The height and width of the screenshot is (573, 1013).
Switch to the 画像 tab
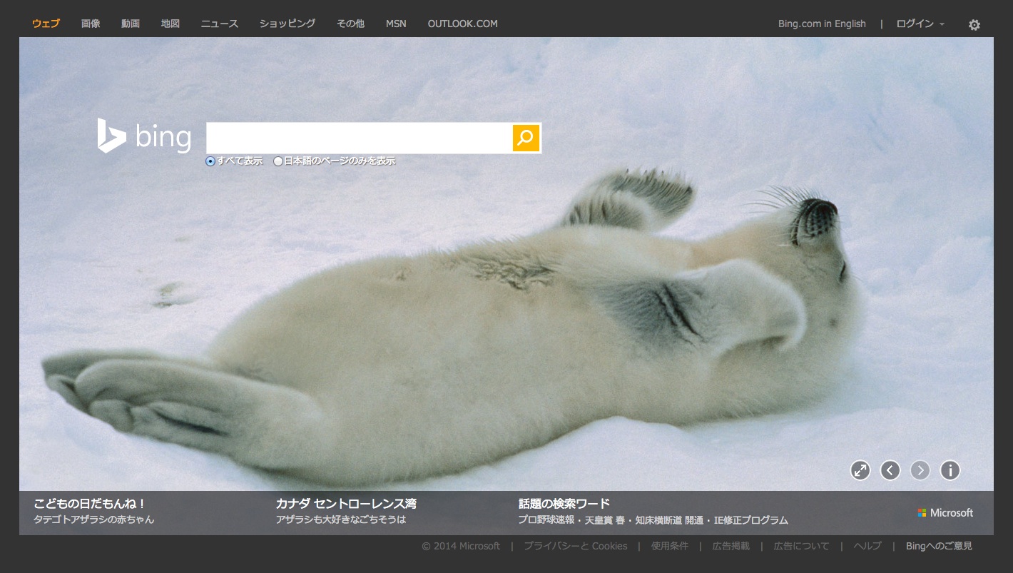coord(91,24)
